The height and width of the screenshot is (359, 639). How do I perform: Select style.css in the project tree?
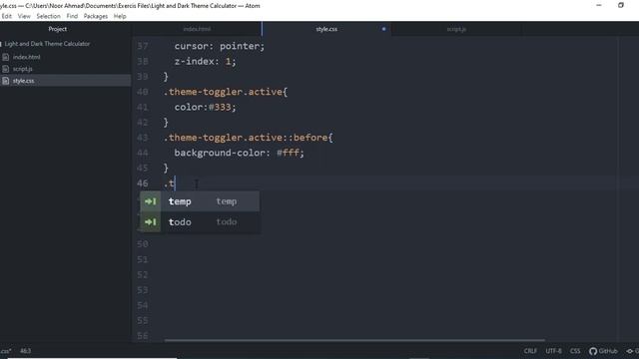tap(23, 81)
